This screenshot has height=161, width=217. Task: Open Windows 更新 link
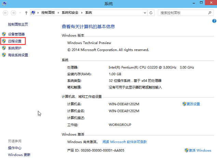click(19, 155)
